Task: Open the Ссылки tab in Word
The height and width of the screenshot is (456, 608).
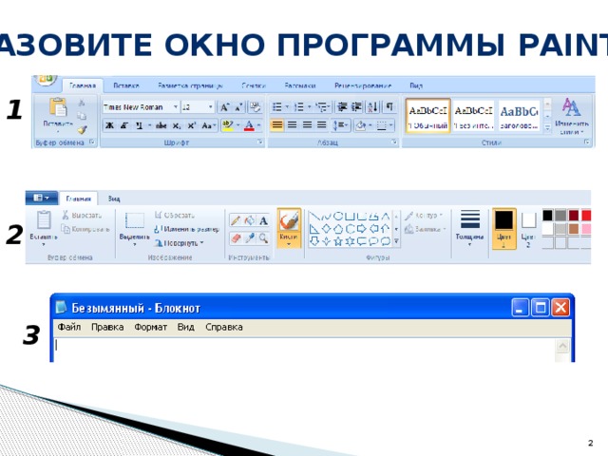Action: pos(254,85)
